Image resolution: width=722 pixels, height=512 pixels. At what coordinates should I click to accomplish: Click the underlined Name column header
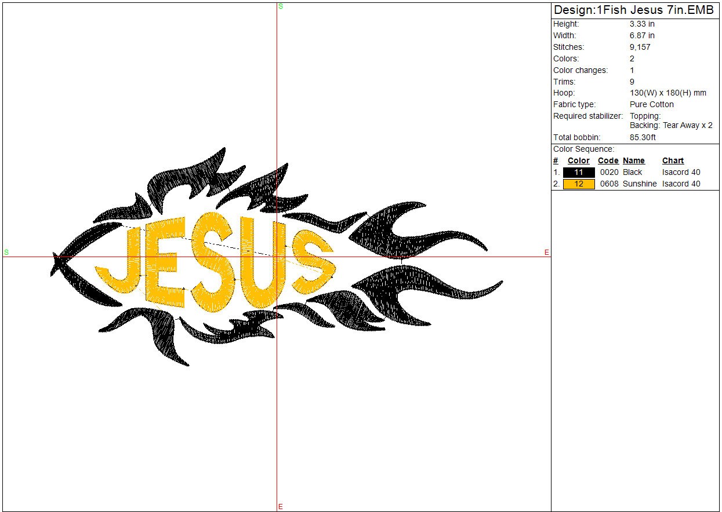[633, 161]
